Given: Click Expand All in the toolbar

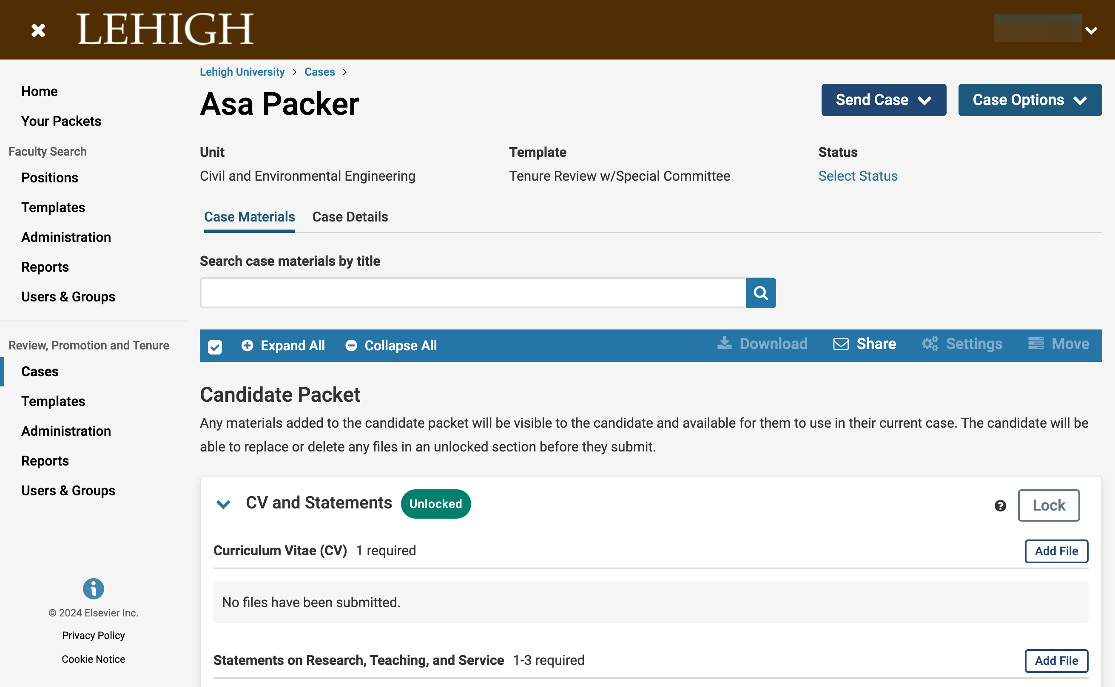Looking at the screenshot, I should [283, 345].
